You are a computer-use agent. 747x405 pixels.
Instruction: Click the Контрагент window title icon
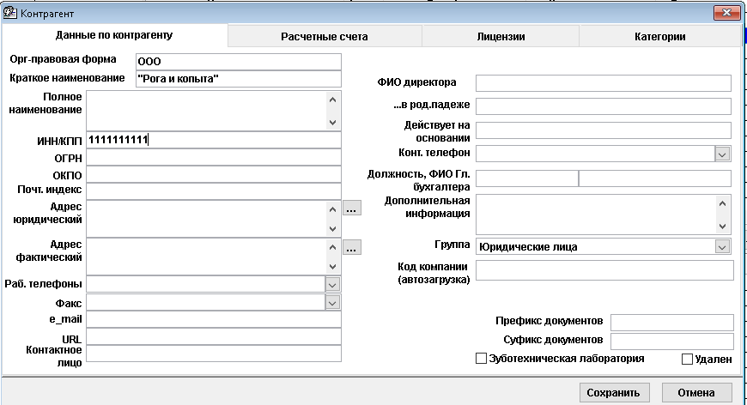click(x=12, y=12)
